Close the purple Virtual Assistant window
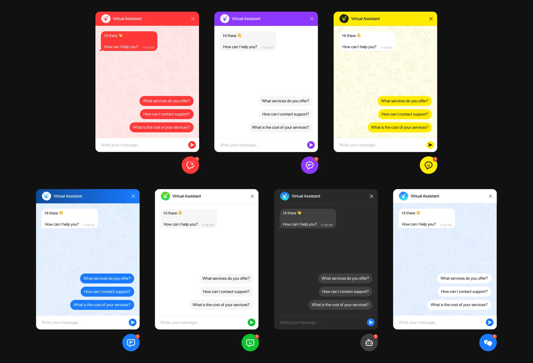This screenshot has width=533, height=363. (x=312, y=19)
